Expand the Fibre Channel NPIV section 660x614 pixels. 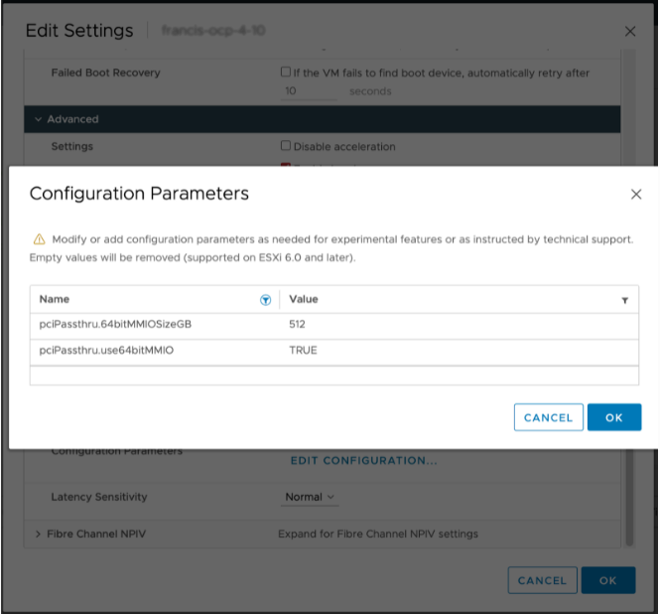pyautogui.click(x=39, y=534)
